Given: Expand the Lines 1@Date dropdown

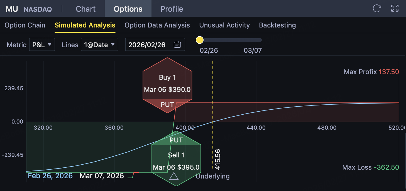Looking at the screenshot, I should tap(99, 44).
